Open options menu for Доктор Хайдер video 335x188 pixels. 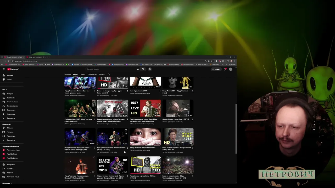193,119
